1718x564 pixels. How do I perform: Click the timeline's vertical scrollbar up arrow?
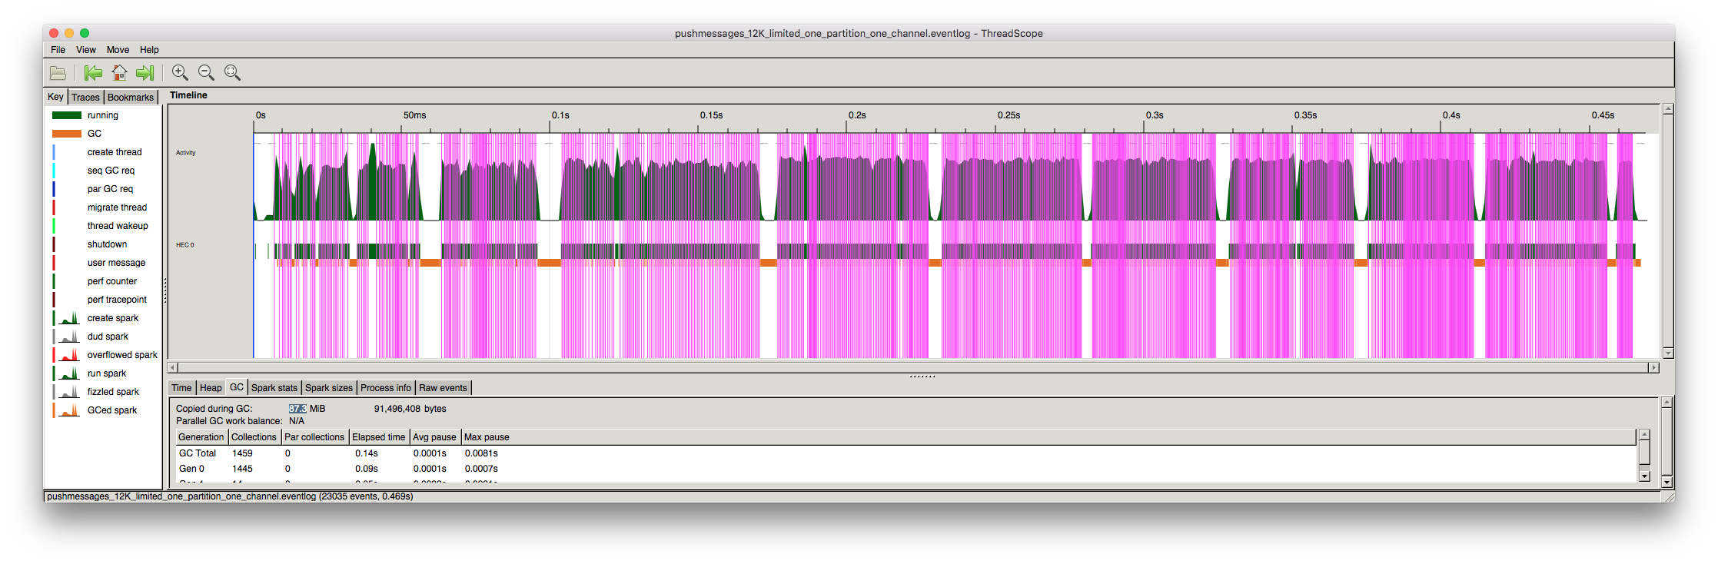1668,109
